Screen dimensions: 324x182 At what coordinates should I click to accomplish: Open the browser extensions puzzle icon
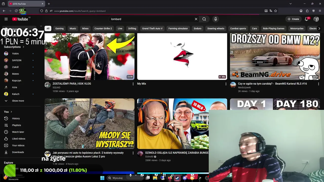[x=307, y=11]
